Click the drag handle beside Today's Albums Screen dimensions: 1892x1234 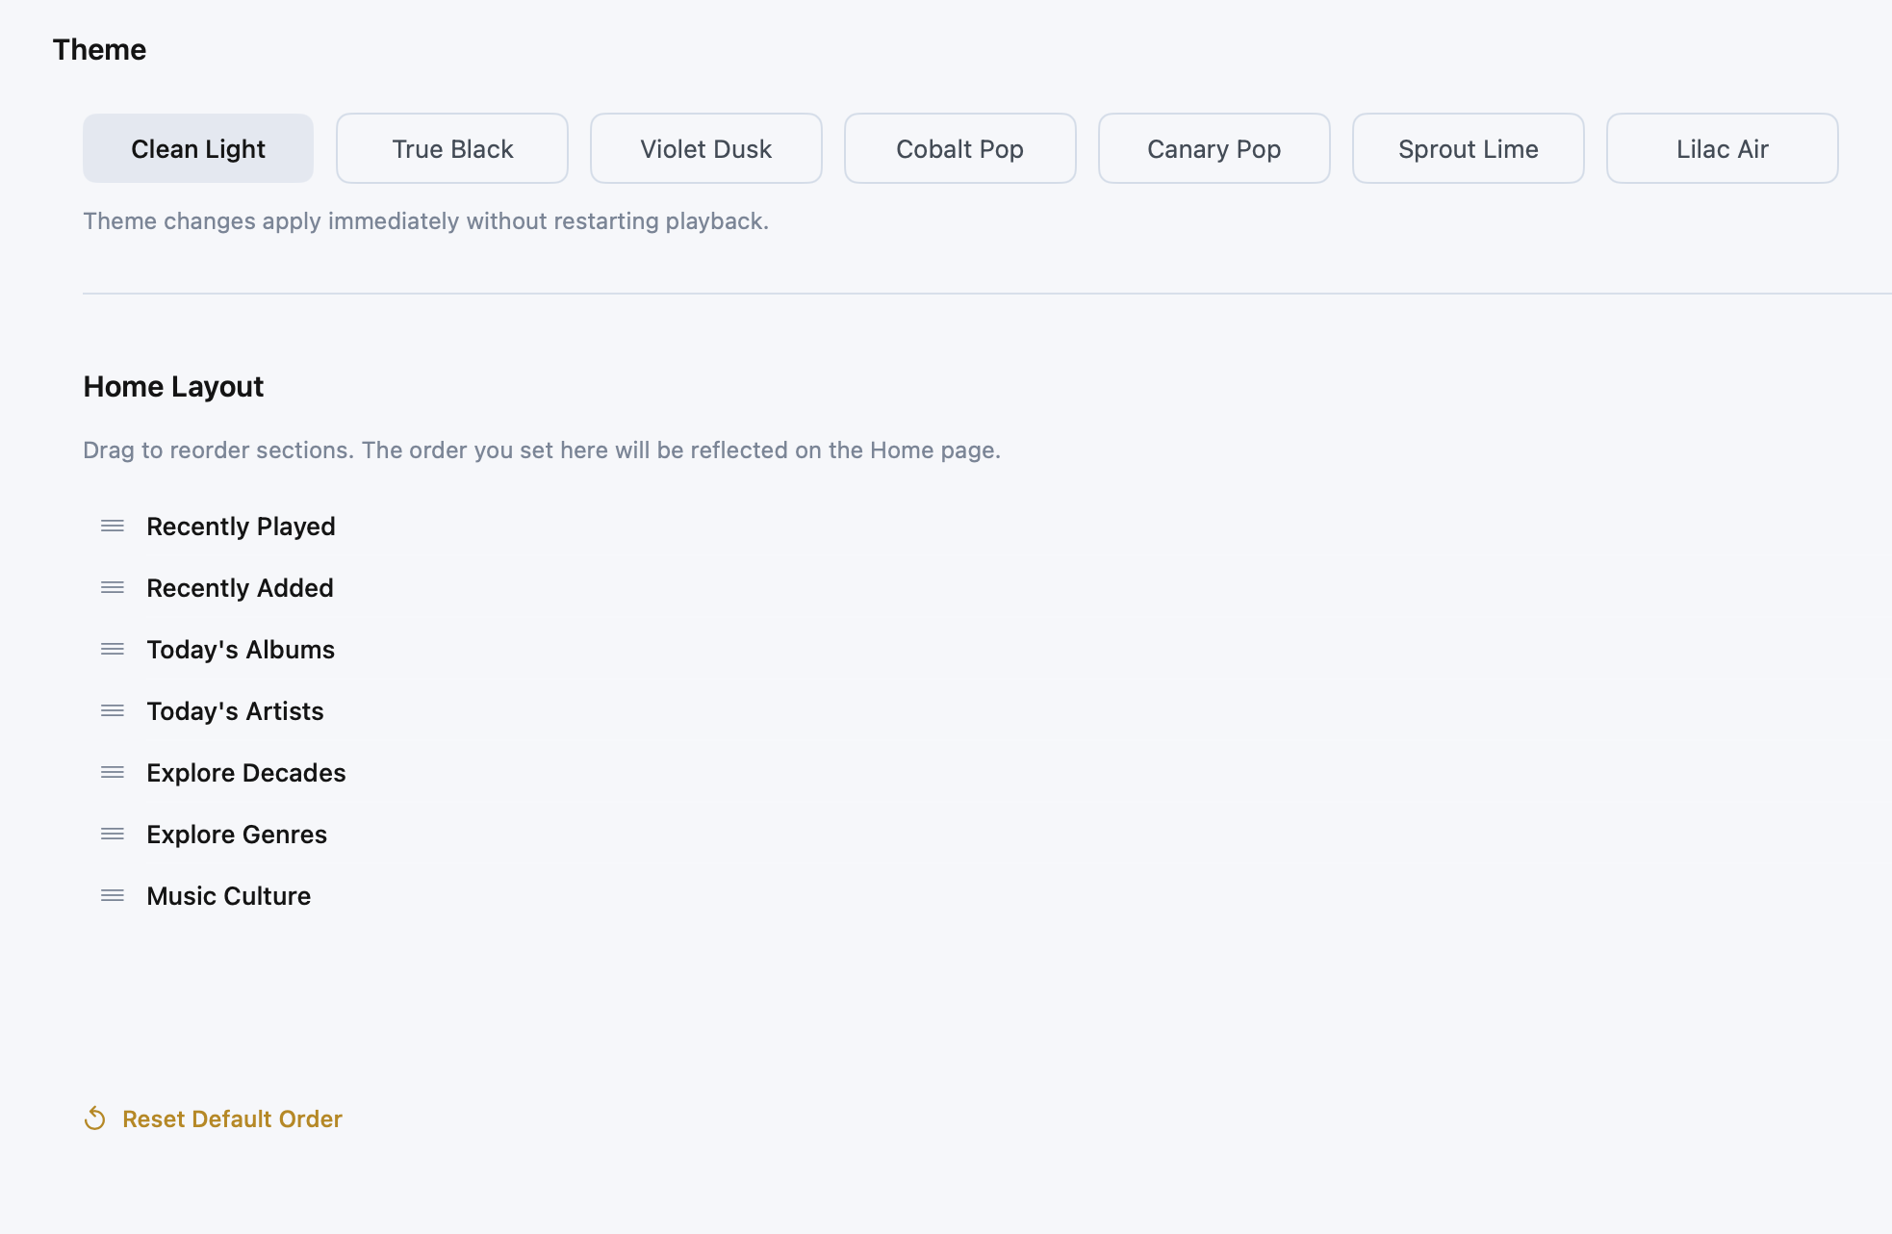[113, 649]
